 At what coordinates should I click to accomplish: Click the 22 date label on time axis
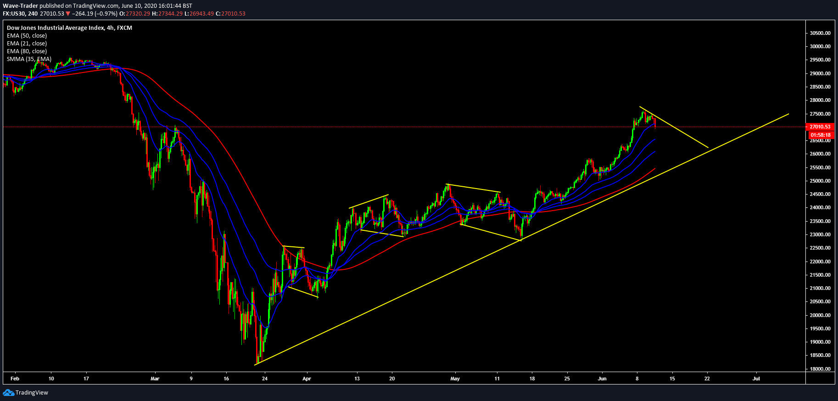(x=707, y=379)
